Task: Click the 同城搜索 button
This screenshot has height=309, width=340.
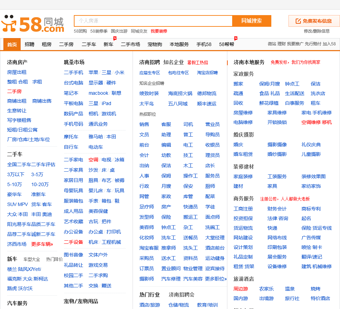Action: click(251, 21)
